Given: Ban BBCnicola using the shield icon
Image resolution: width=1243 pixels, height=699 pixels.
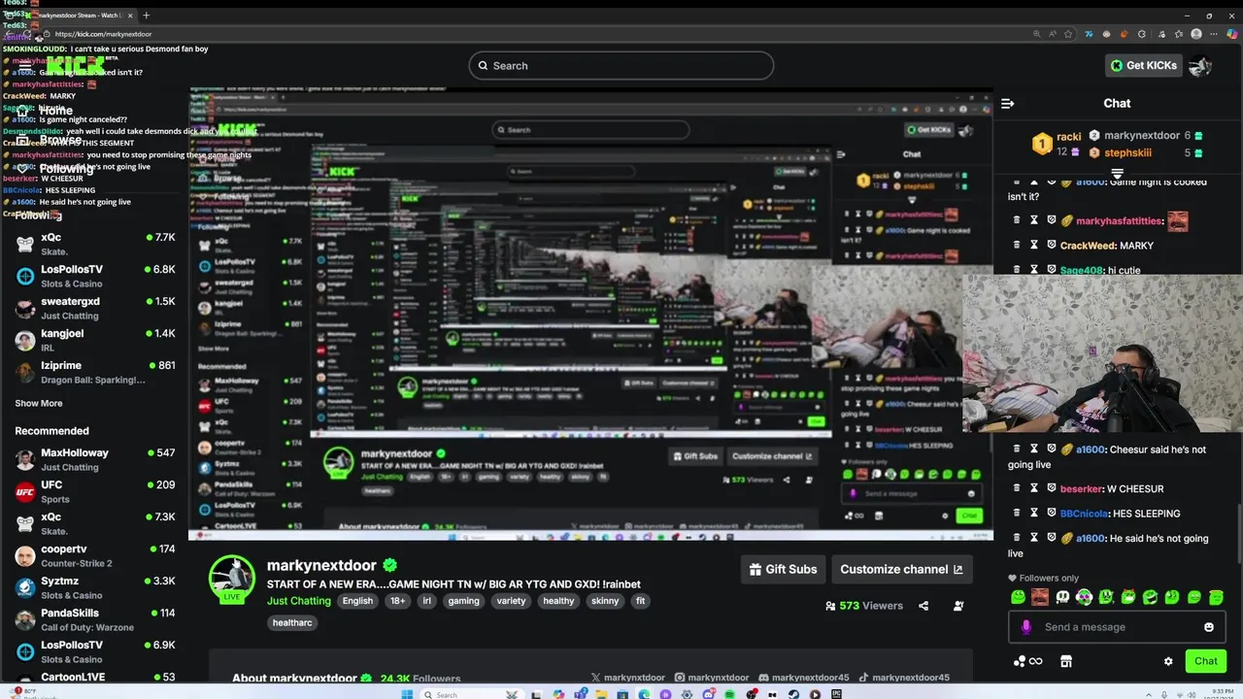Looking at the screenshot, I should pos(1051,513).
